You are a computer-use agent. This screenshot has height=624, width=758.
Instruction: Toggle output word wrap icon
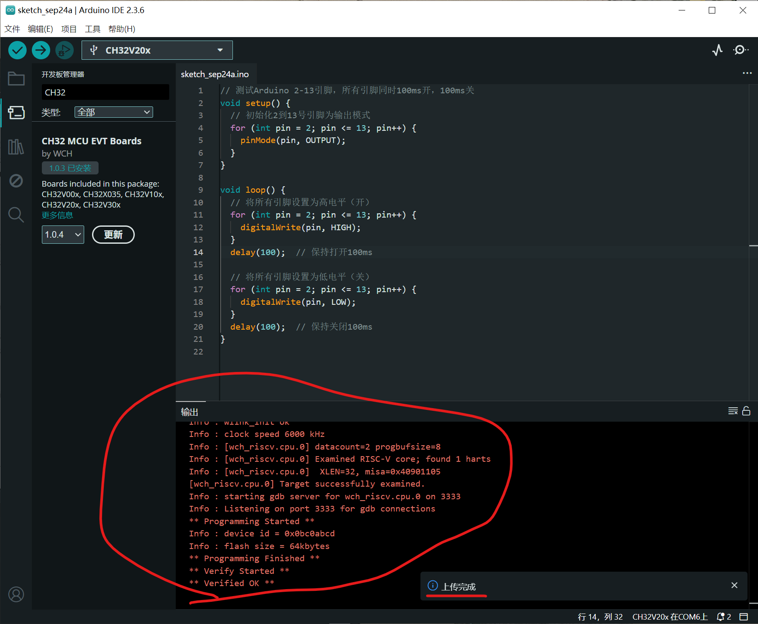[733, 411]
